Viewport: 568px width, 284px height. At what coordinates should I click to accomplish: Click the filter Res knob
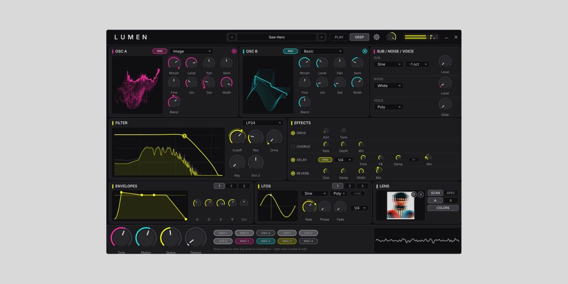click(256, 138)
